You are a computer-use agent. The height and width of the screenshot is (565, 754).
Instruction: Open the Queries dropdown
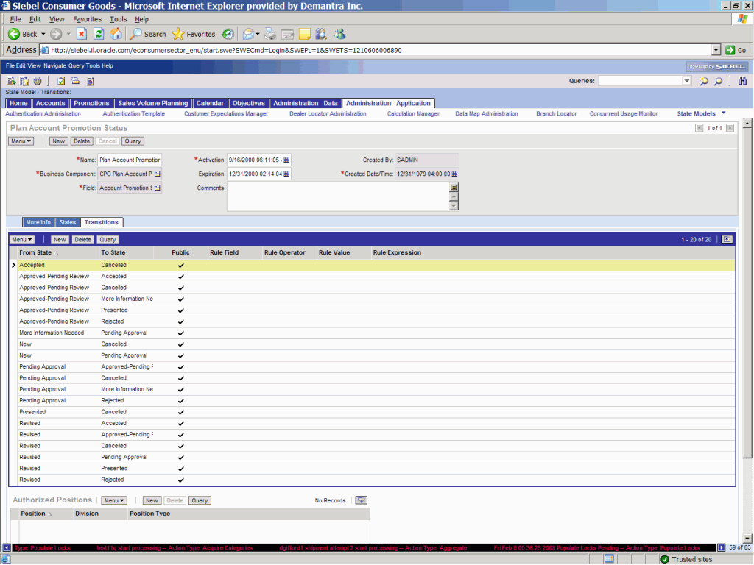point(687,81)
